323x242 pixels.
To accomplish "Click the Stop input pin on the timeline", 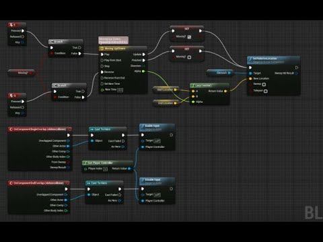I will click(102, 66).
